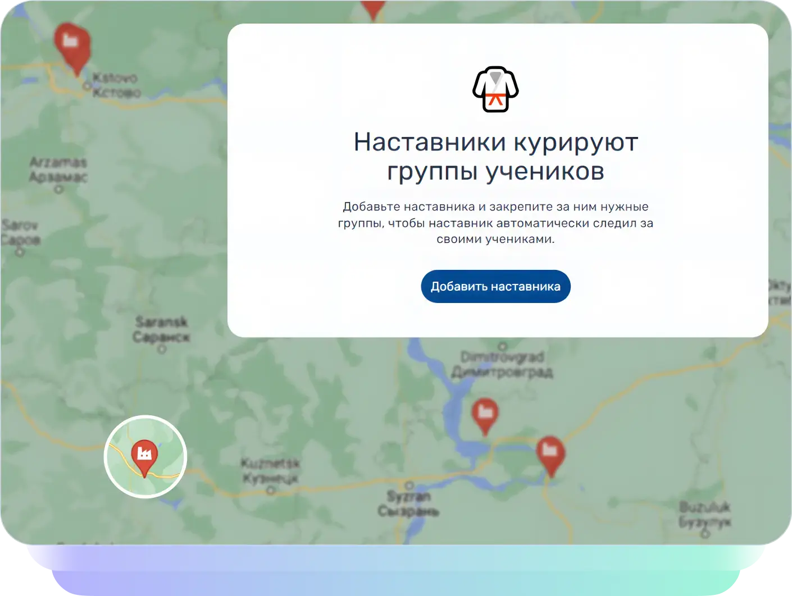Click the heading "Наставники курируют группы учеников"

tap(495, 157)
